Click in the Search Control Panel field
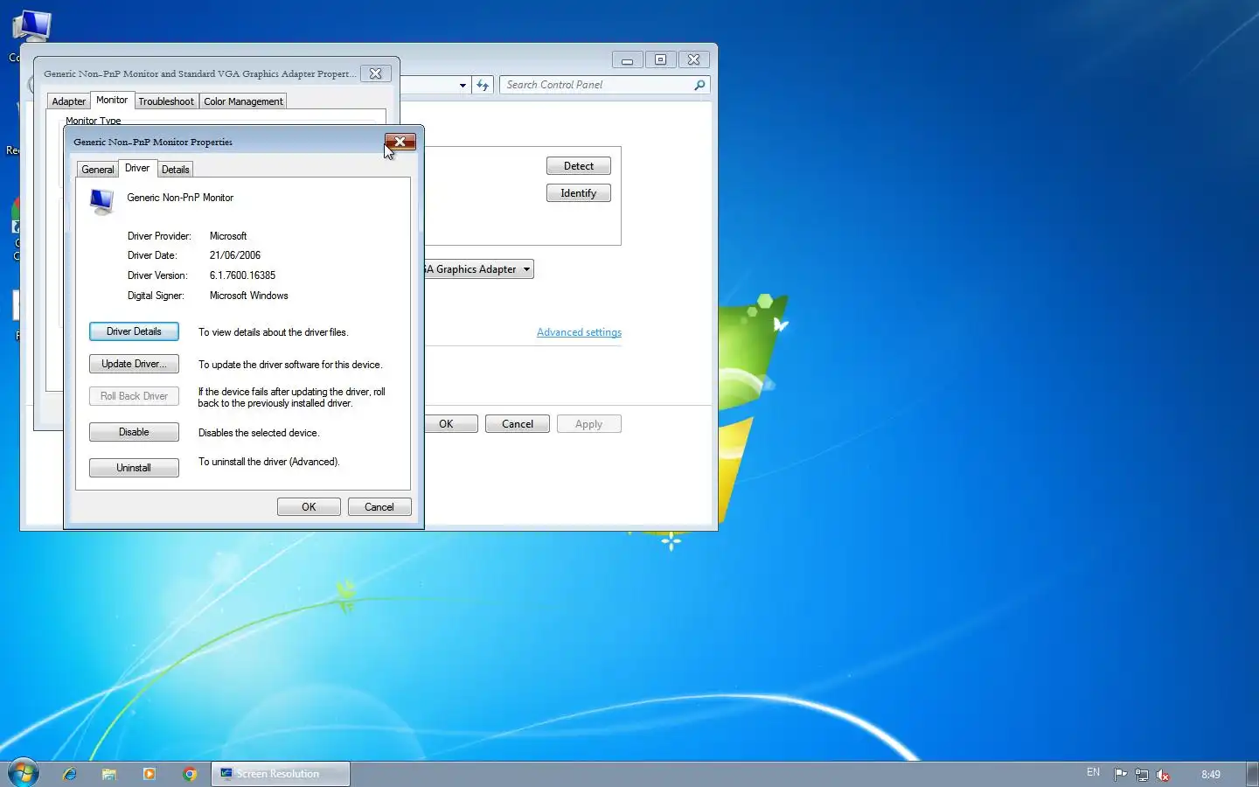Screen dimensions: 1259x787 click(x=596, y=85)
